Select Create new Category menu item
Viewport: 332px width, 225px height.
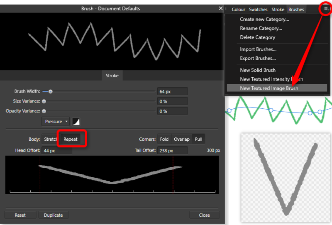click(x=264, y=19)
